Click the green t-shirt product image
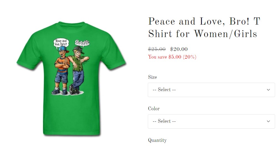 [72, 79]
